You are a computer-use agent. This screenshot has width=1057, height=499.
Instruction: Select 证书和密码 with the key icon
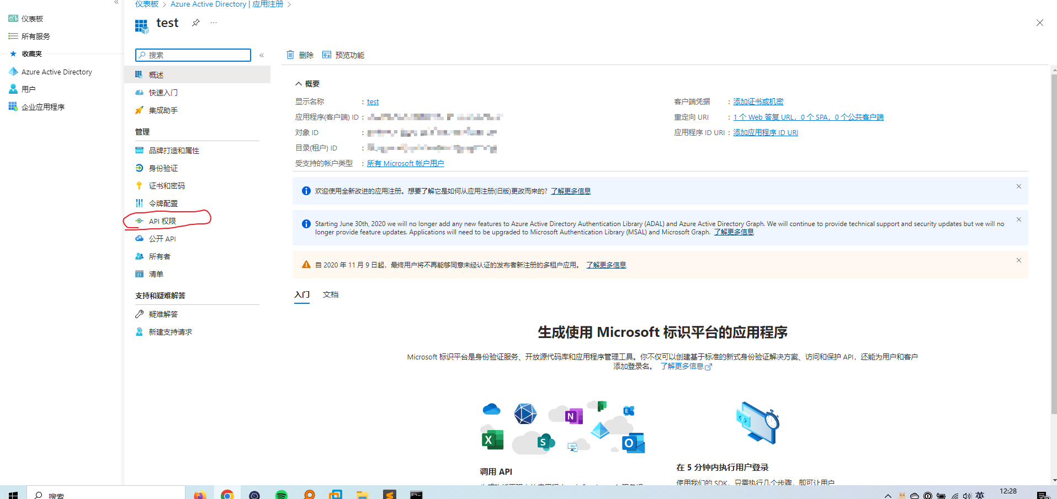168,185
